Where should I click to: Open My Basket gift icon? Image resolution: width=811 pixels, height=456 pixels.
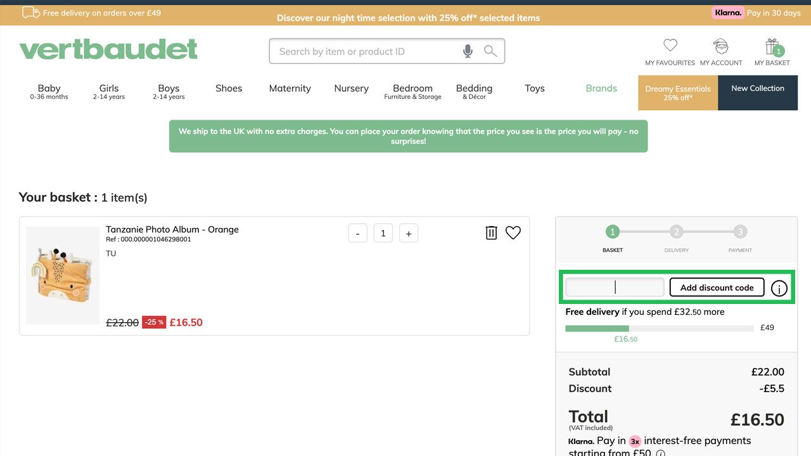[x=772, y=47]
